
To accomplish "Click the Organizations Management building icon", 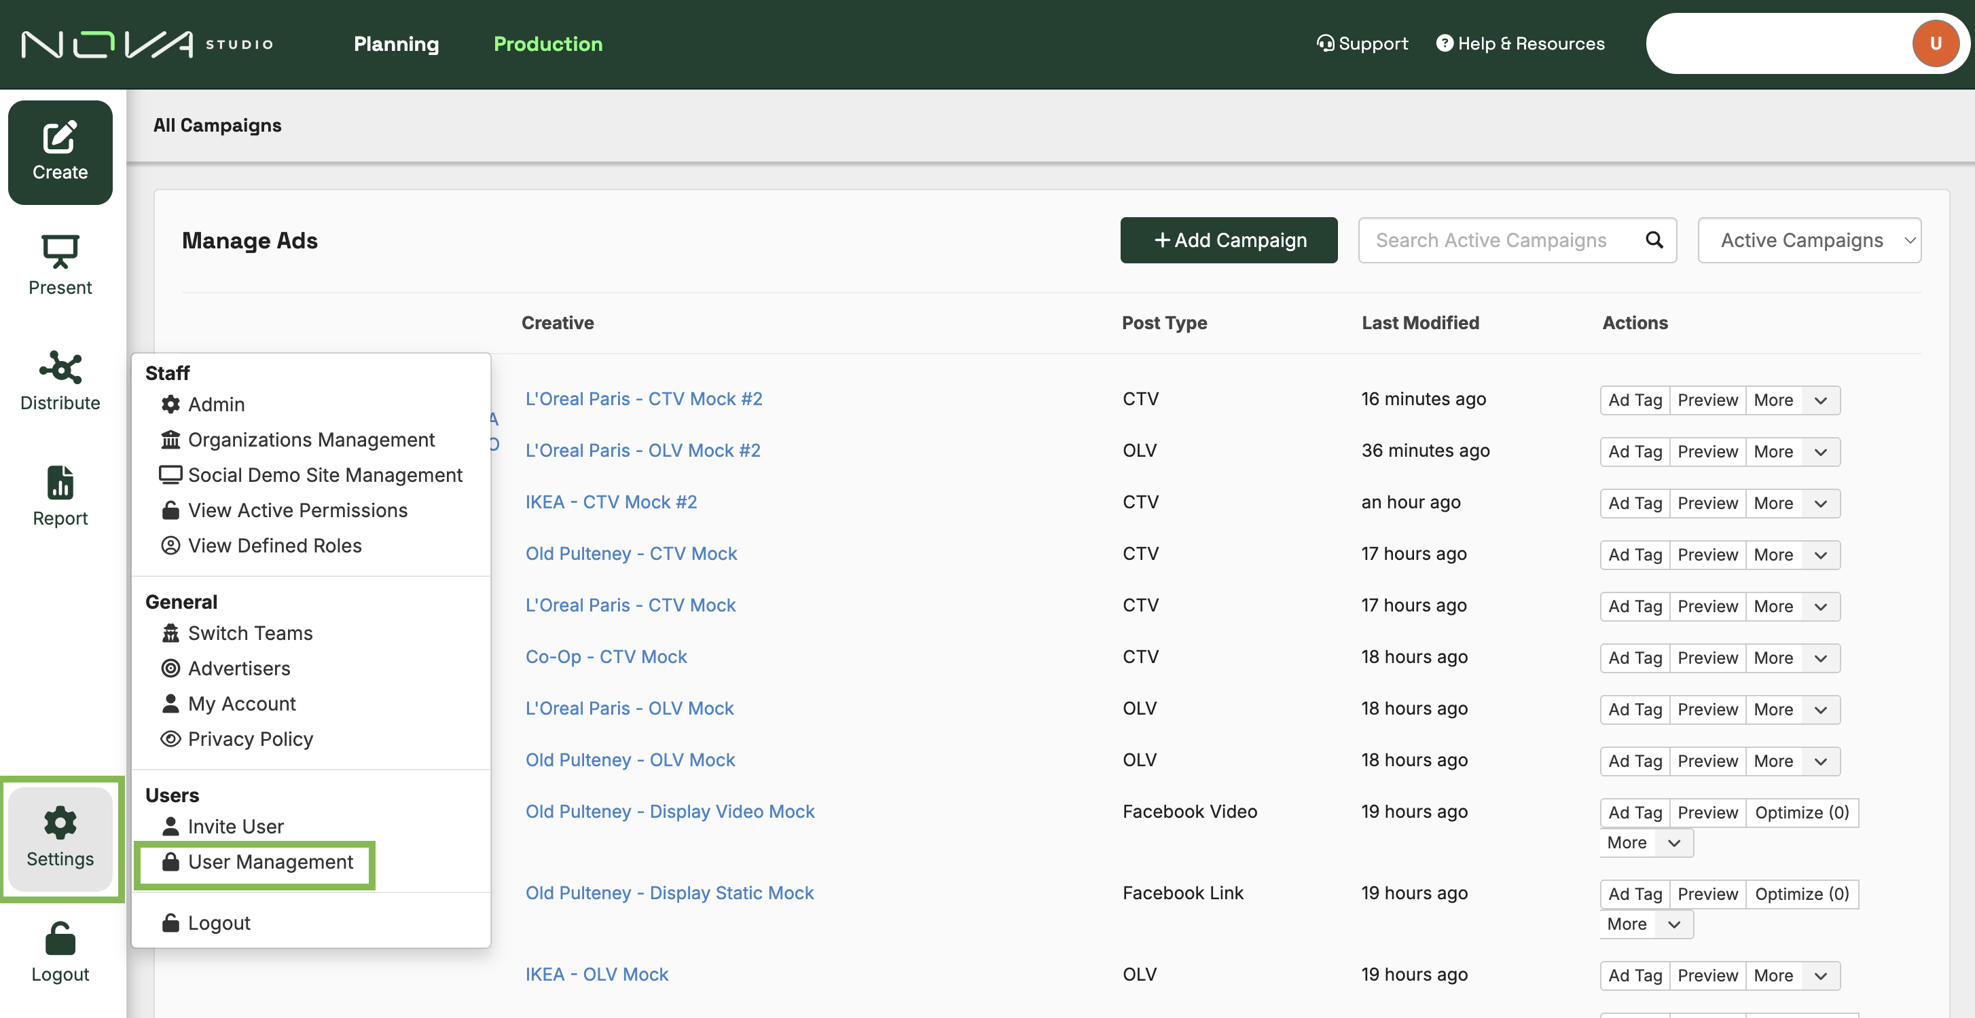I will click(x=170, y=440).
